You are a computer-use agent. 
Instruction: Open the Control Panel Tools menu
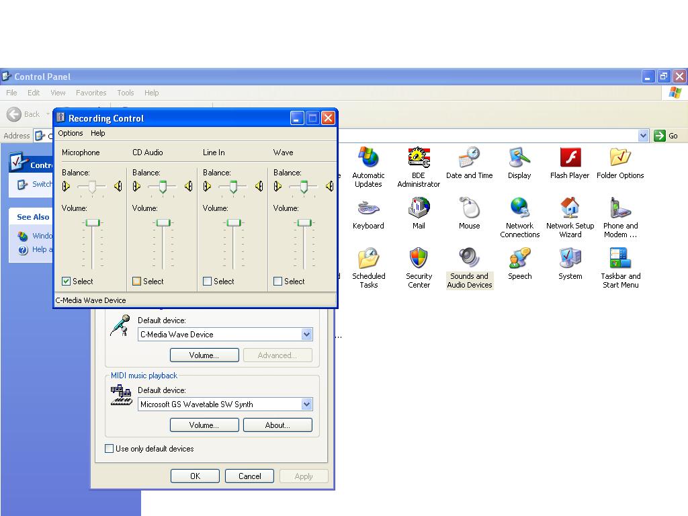click(126, 93)
